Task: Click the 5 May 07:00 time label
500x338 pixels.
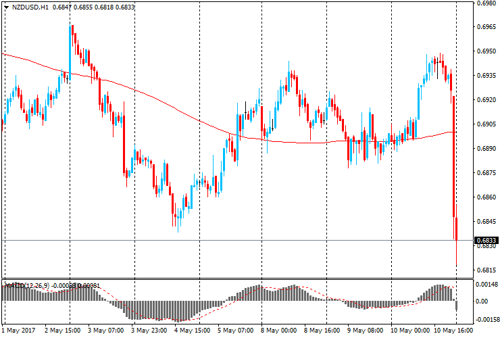Action: coord(236,331)
